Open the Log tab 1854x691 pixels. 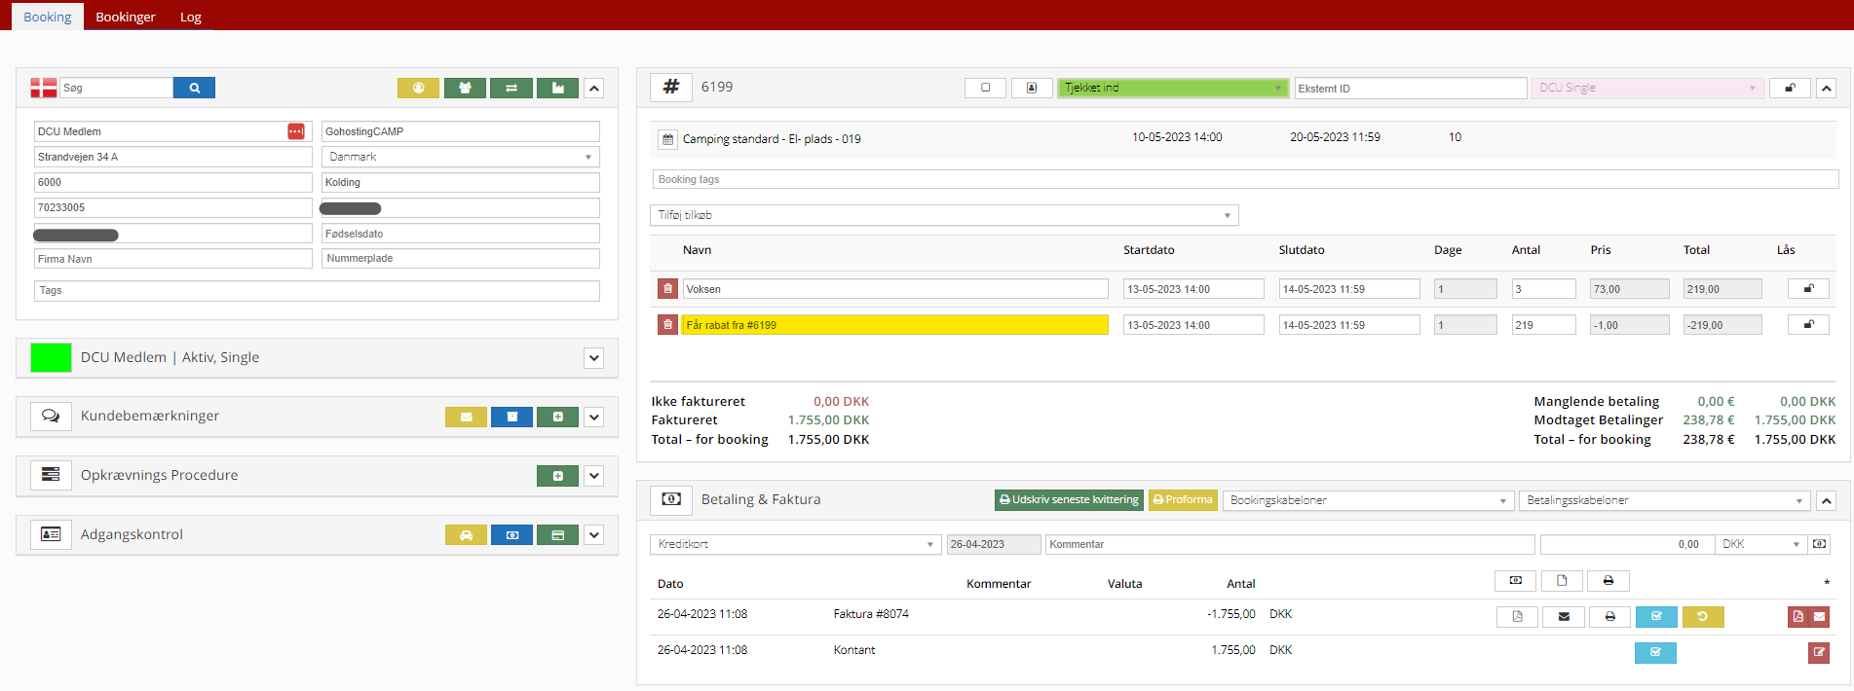coord(191,17)
